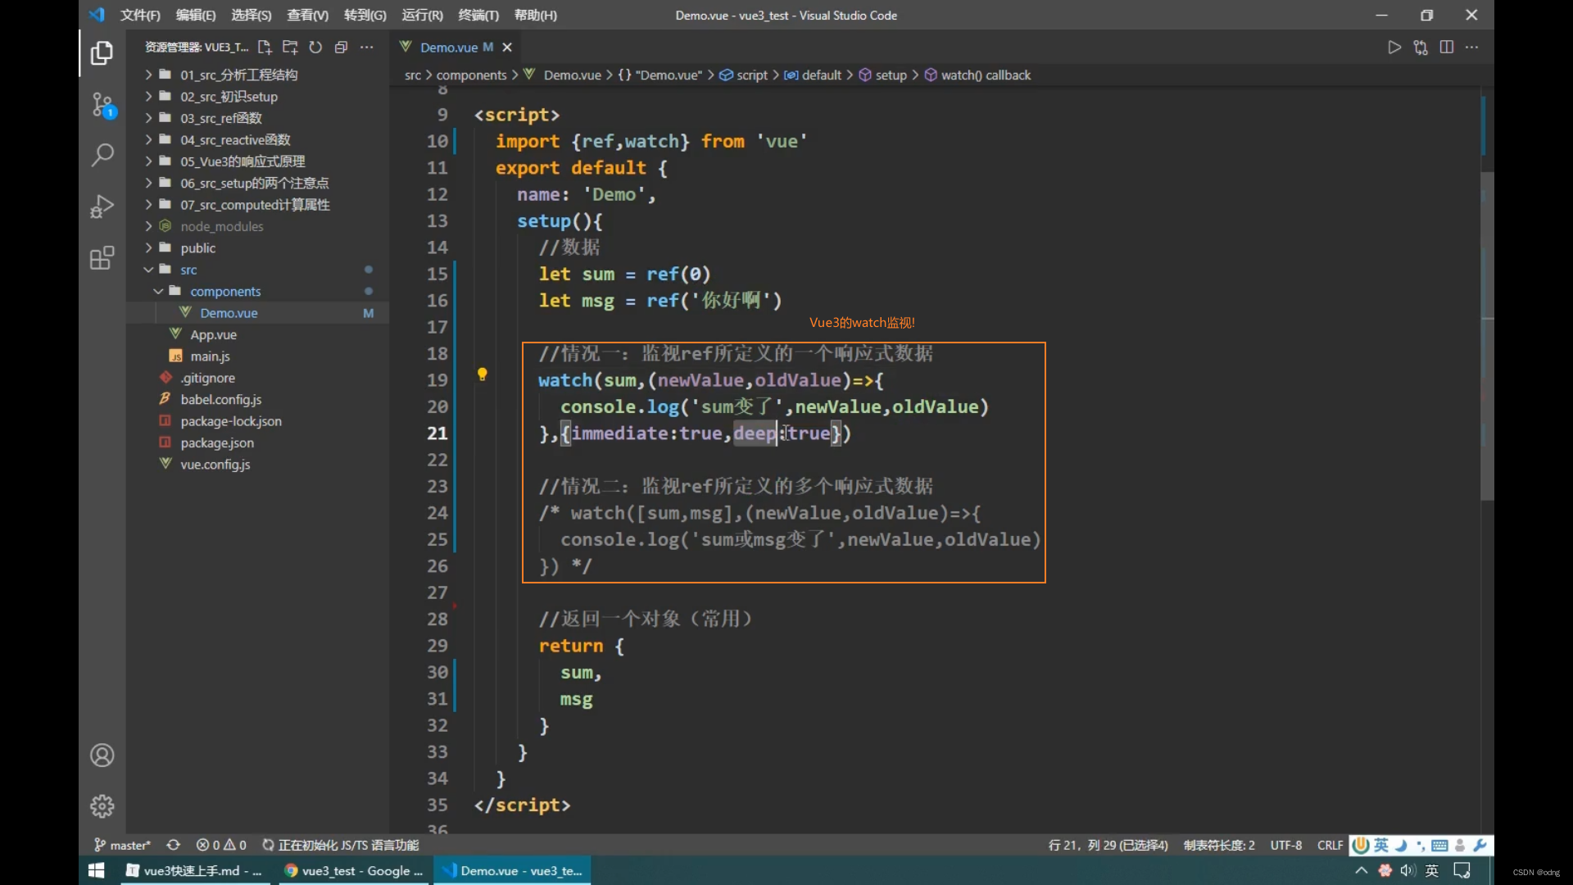
Task: Open explorer more actions ellipsis
Action: [367, 48]
